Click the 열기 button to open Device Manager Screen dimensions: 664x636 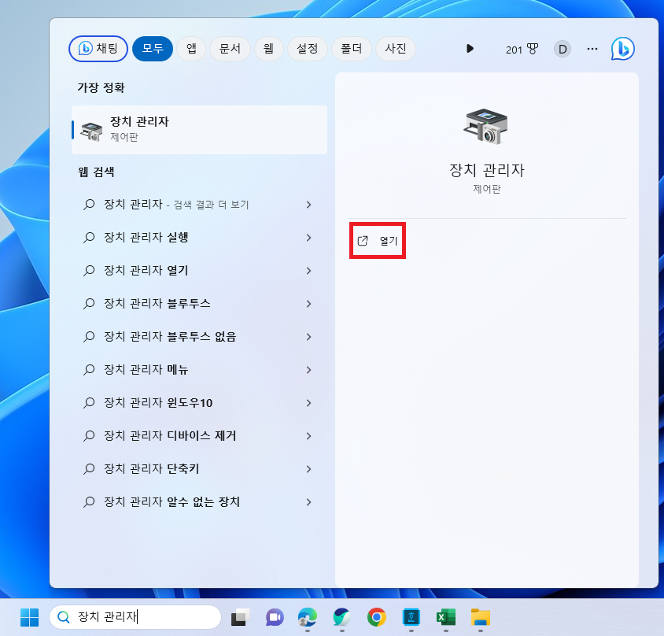378,241
